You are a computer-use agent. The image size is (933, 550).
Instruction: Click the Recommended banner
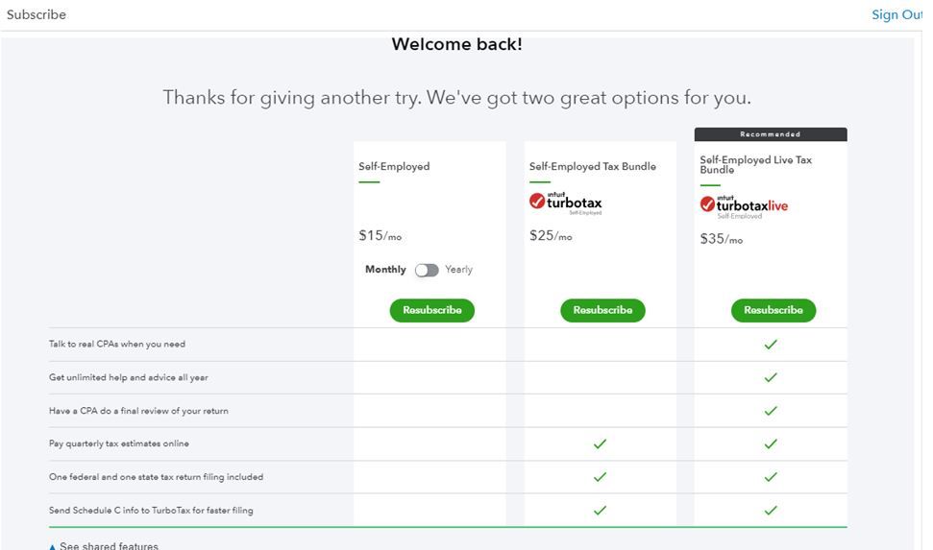point(771,134)
